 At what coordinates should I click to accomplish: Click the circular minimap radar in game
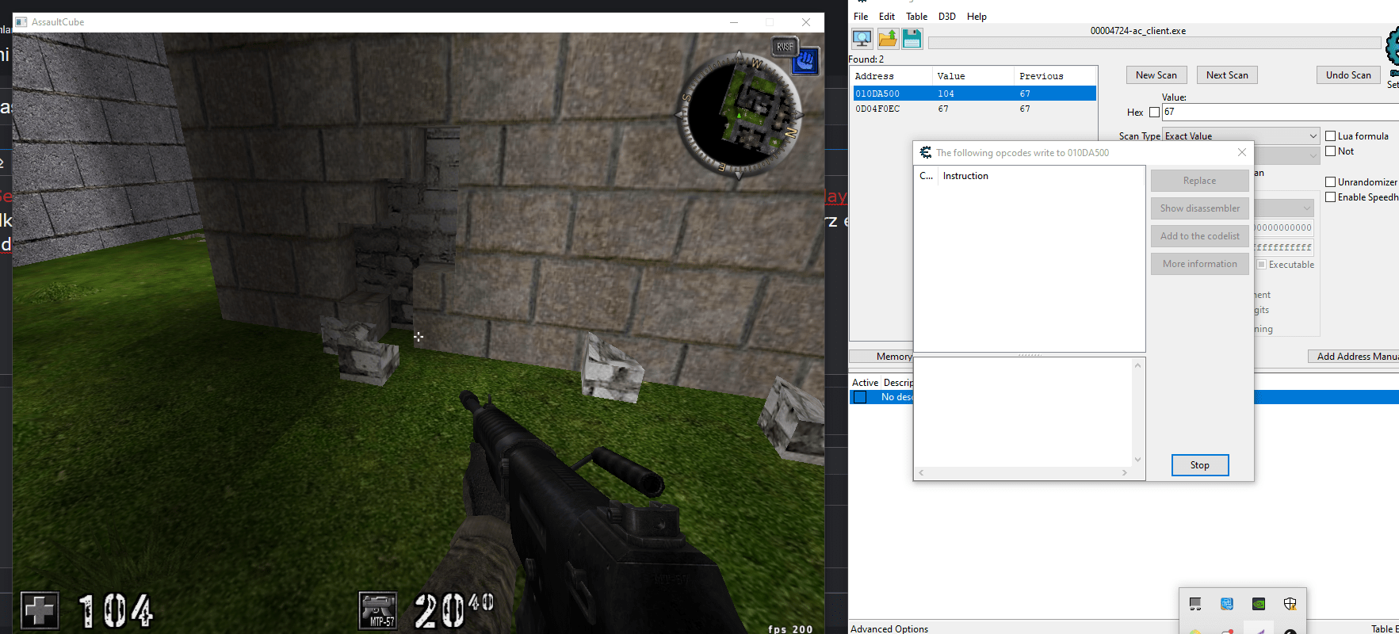click(739, 115)
